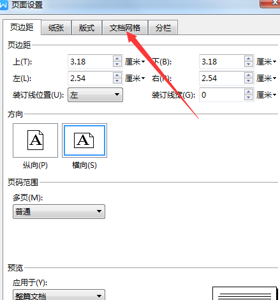Screen dimensions: 280x300
Task: Click the left margin 2.54 input field
Action: tap(91, 79)
